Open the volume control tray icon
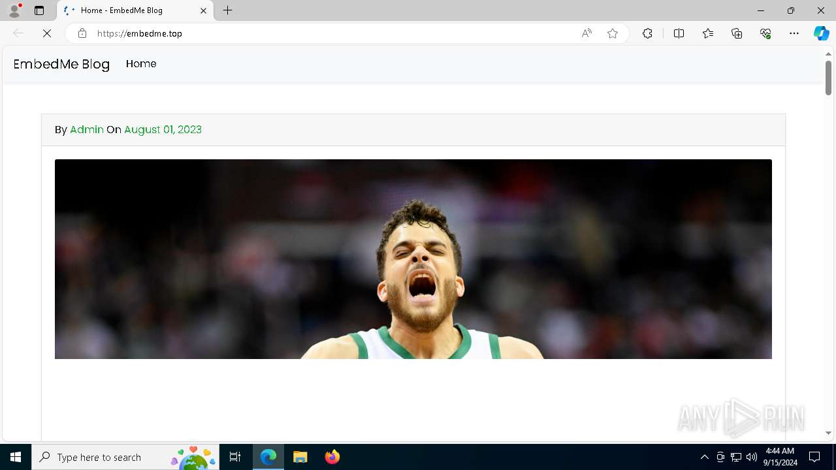 [752, 457]
